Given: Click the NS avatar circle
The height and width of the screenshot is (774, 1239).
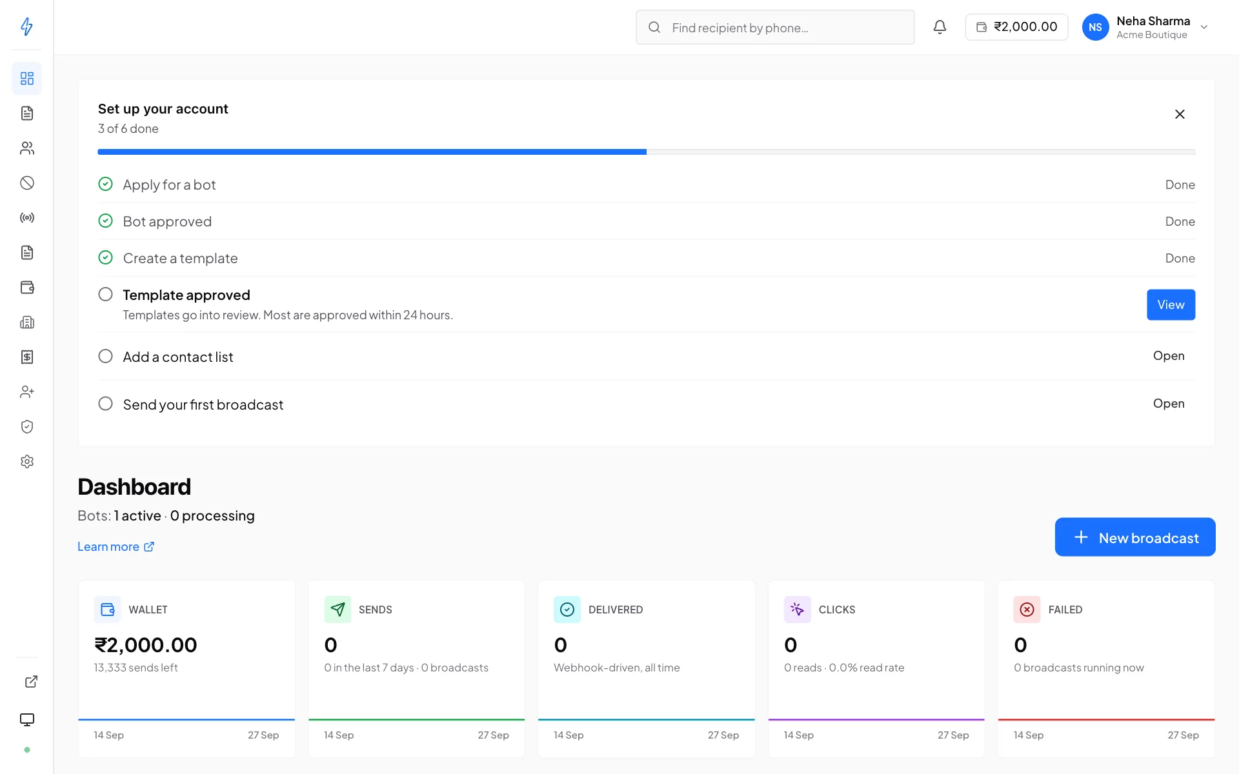Looking at the screenshot, I should (x=1095, y=27).
